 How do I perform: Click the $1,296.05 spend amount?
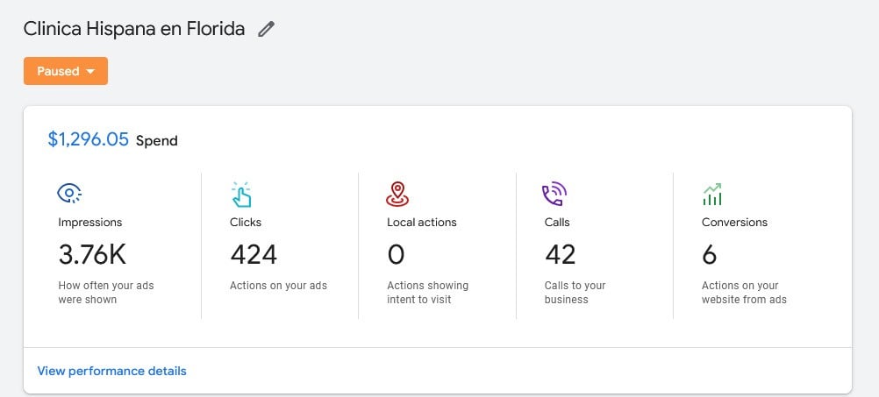88,139
